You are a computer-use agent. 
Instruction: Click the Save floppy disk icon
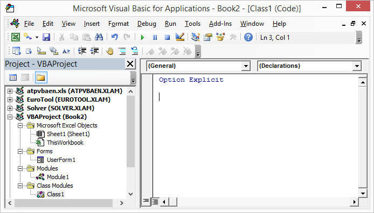(x=46, y=37)
